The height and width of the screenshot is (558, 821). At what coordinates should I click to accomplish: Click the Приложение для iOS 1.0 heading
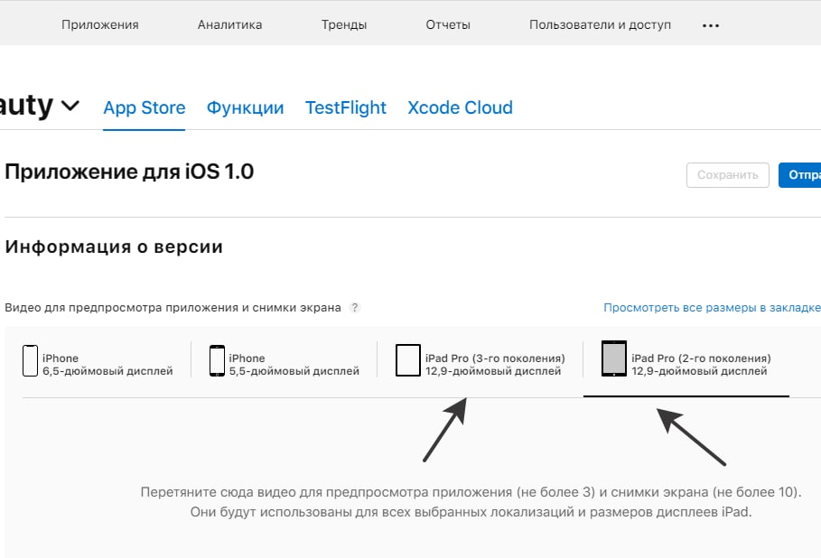click(x=129, y=172)
